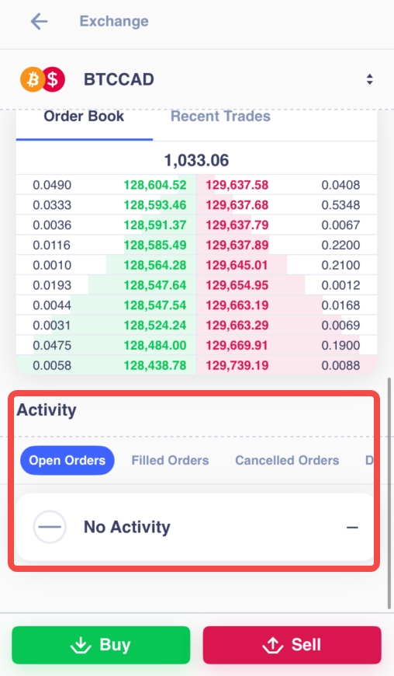
Task: Switch to the Recent Trades tab
Action: pos(220,117)
